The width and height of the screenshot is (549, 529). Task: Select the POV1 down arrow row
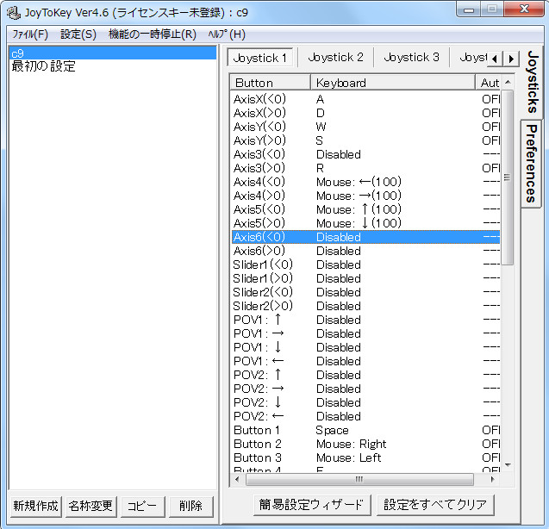366,347
